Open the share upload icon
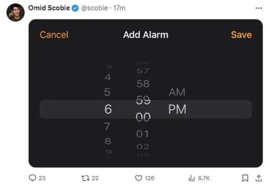270x187 pixels. point(259,178)
